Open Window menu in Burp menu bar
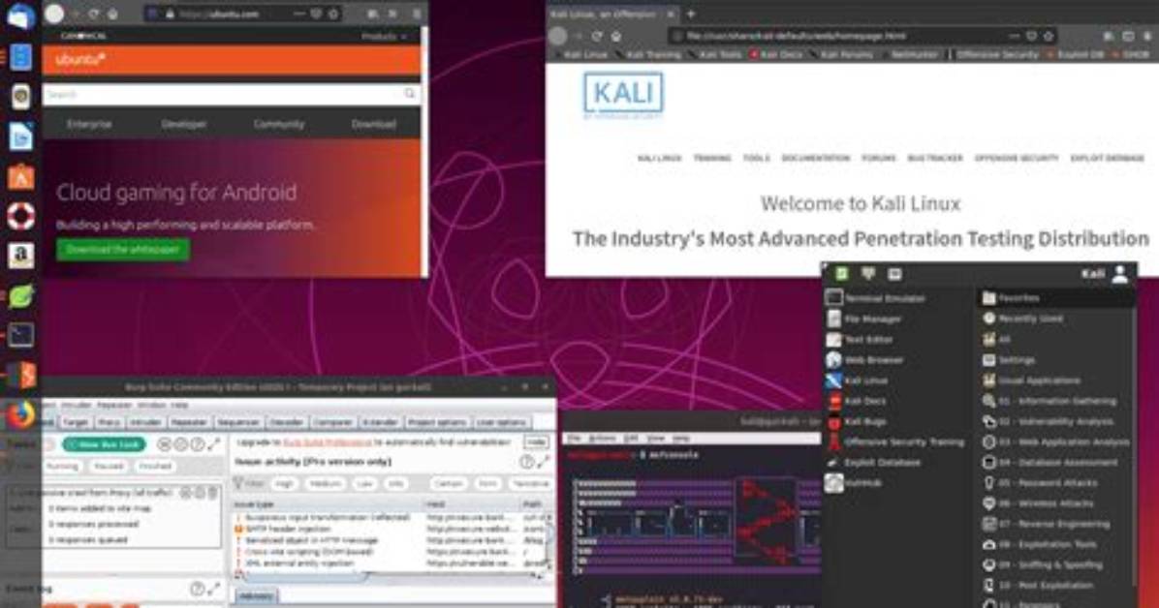This screenshot has width=1159, height=608. click(x=151, y=405)
